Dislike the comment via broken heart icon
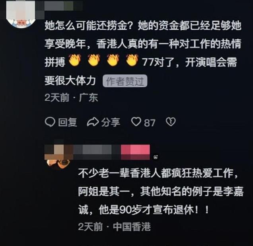 pos(171,122)
